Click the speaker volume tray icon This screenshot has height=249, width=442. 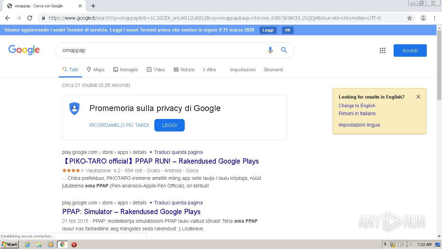(401, 245)
